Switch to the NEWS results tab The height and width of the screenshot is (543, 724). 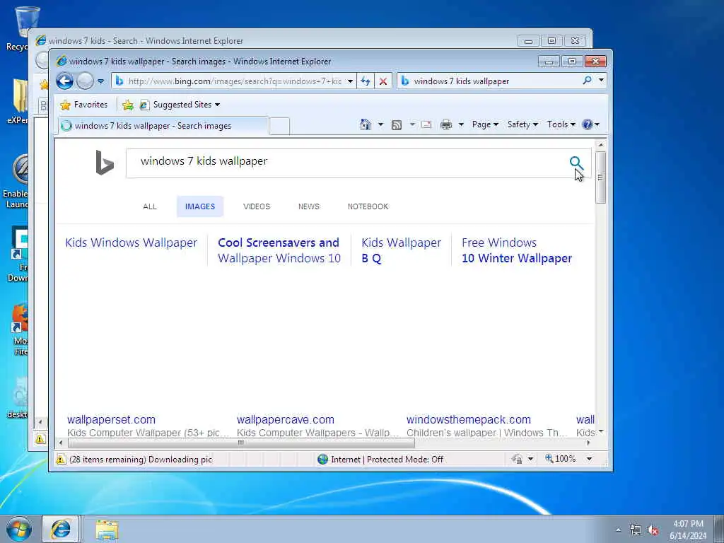pyautogui.click(x=309, y=206)
